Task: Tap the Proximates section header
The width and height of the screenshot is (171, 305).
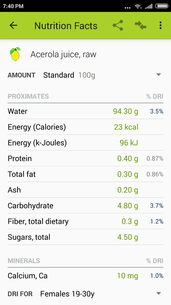Action: 28,96
